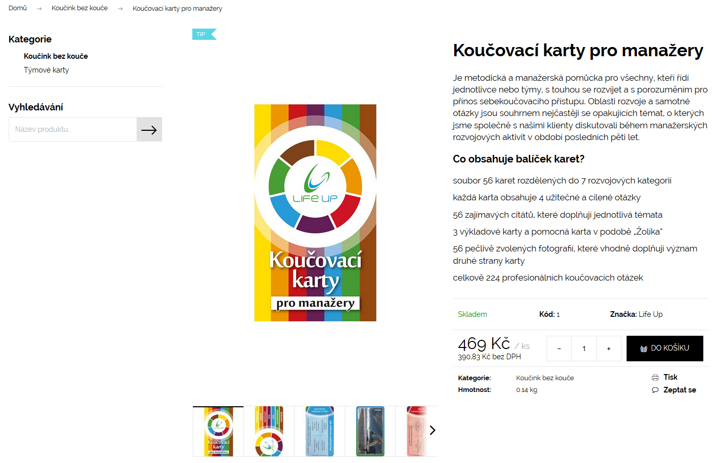Click the TIP ribbon badge

tap(204, 34)
